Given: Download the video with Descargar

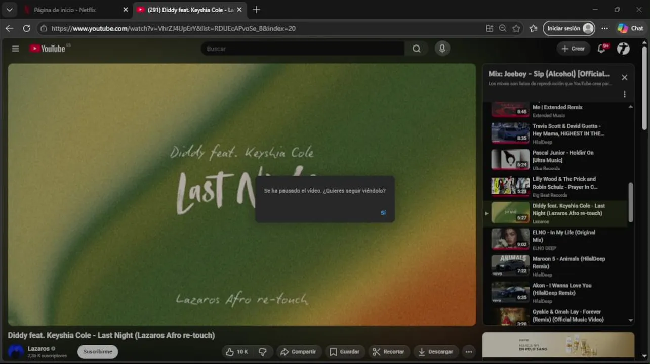Looking at the screenshot, I should [x=436, y=352].
